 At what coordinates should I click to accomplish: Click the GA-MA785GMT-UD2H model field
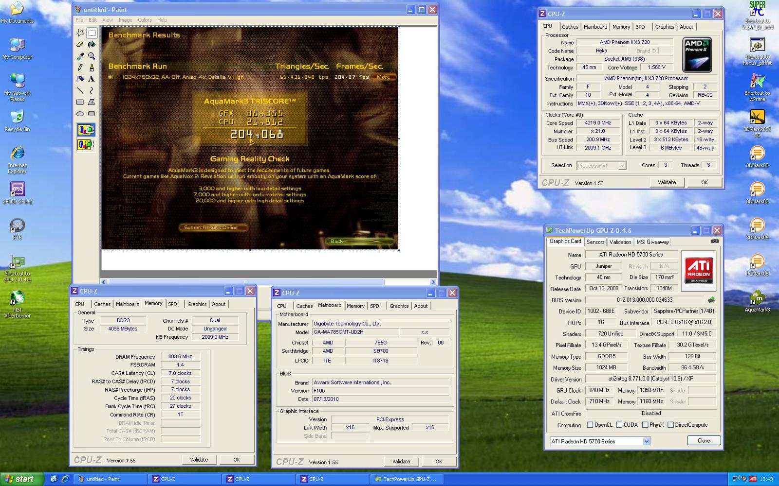pos(355,332)
